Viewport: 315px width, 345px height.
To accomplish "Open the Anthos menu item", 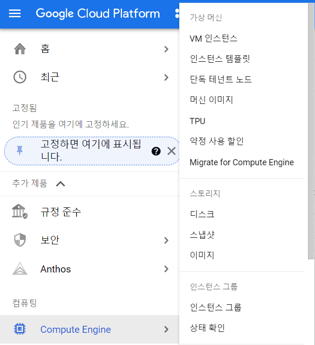I will 89,269.
